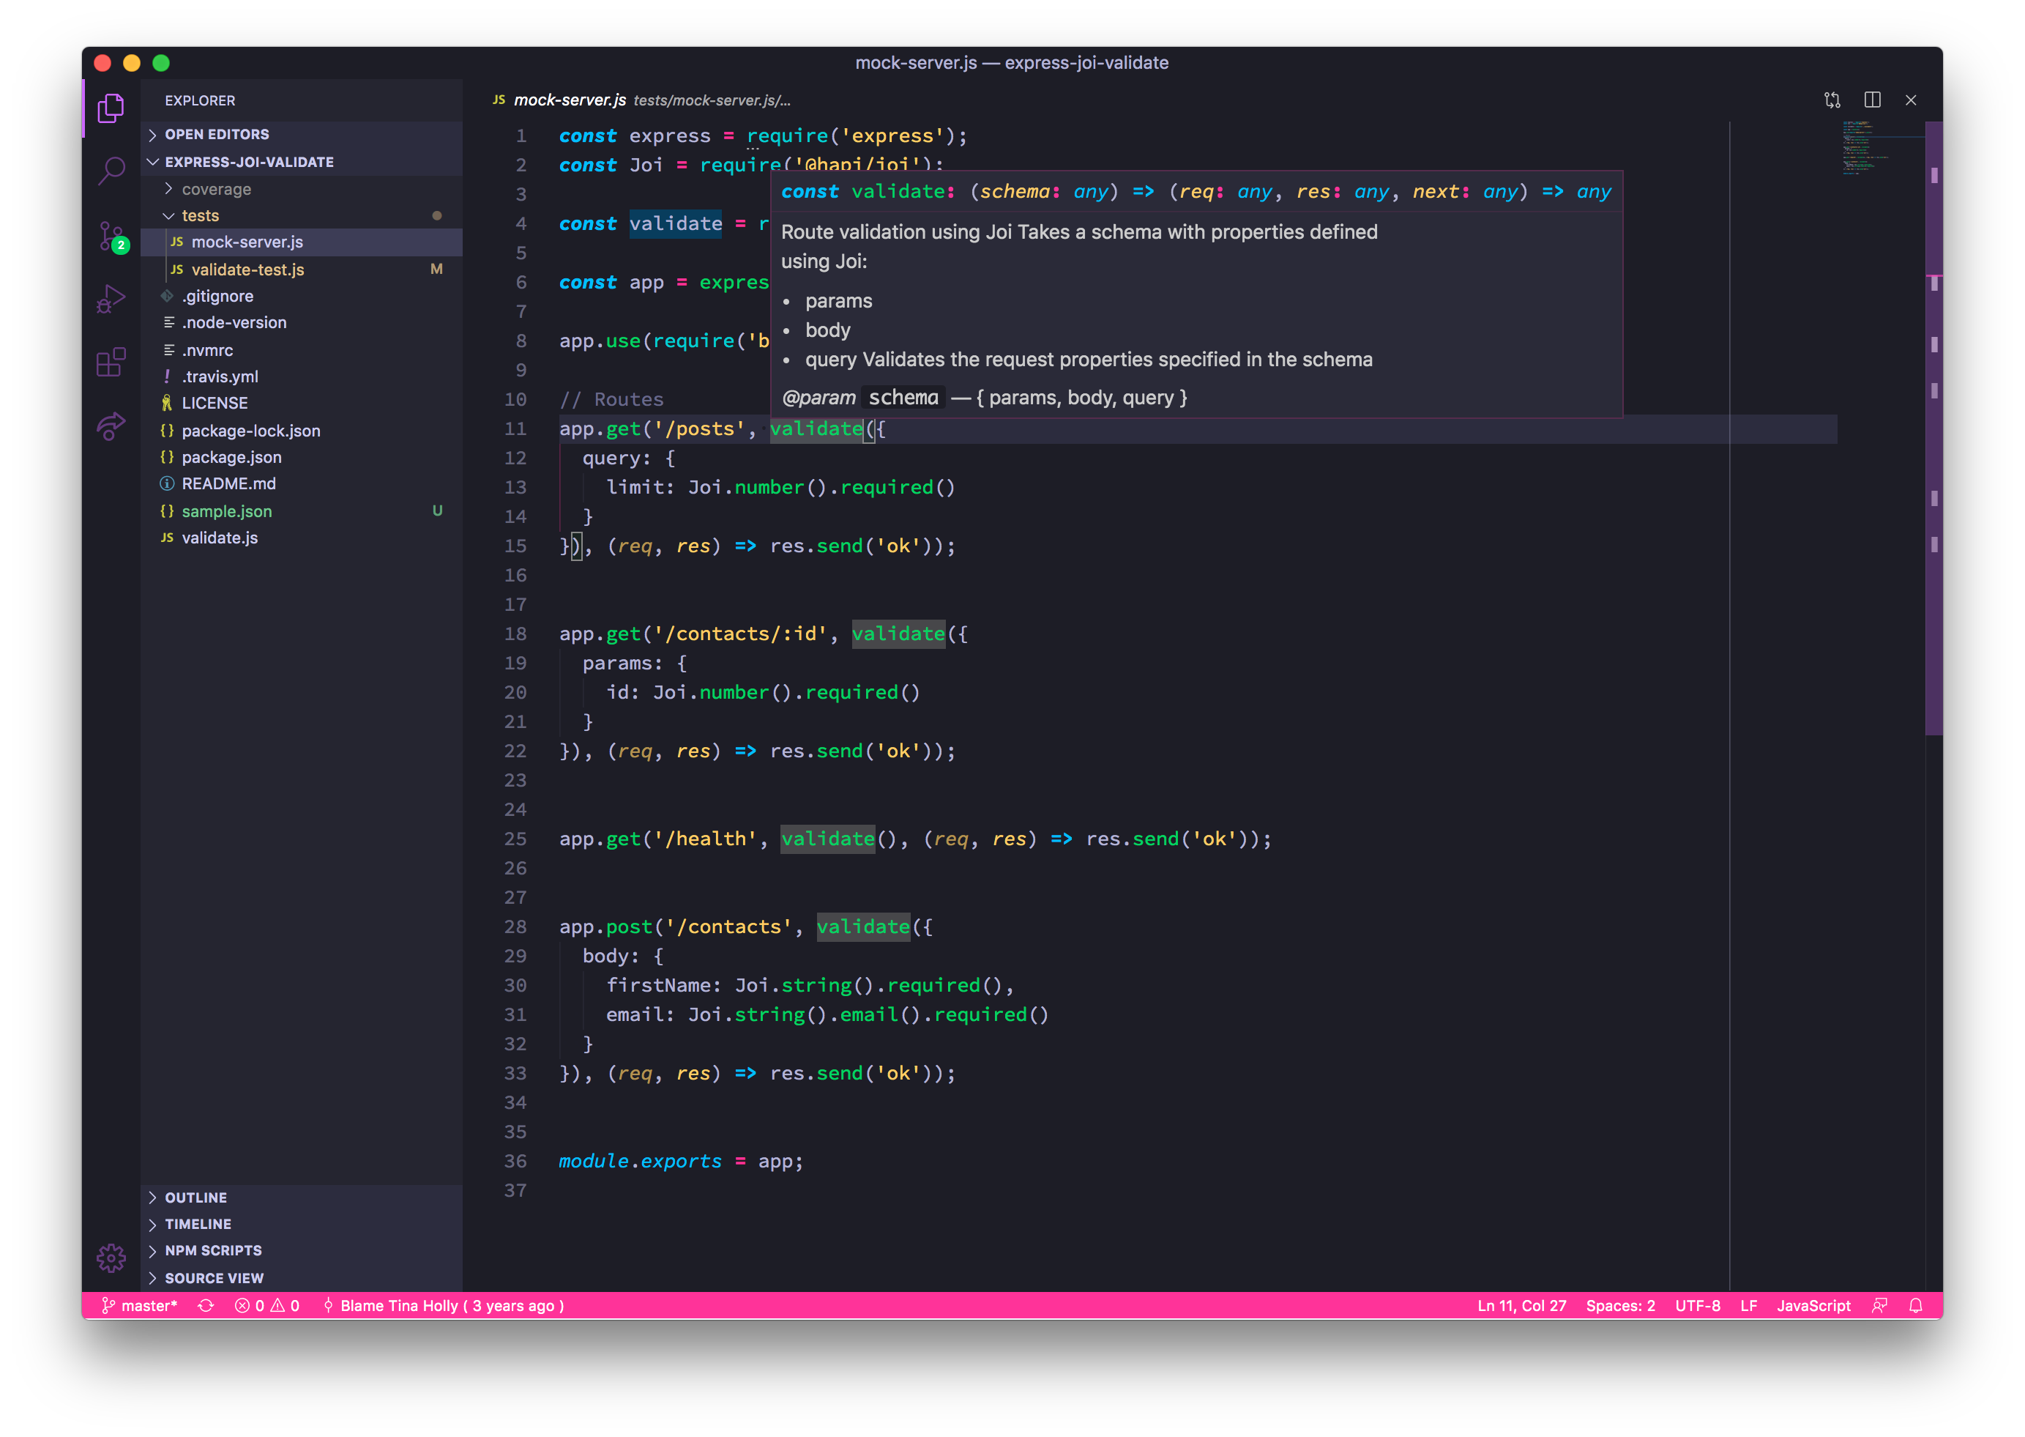Click the Open Changes compare icon
The height and width of the screenshot is (1437, 2025).
point(1832,100)
